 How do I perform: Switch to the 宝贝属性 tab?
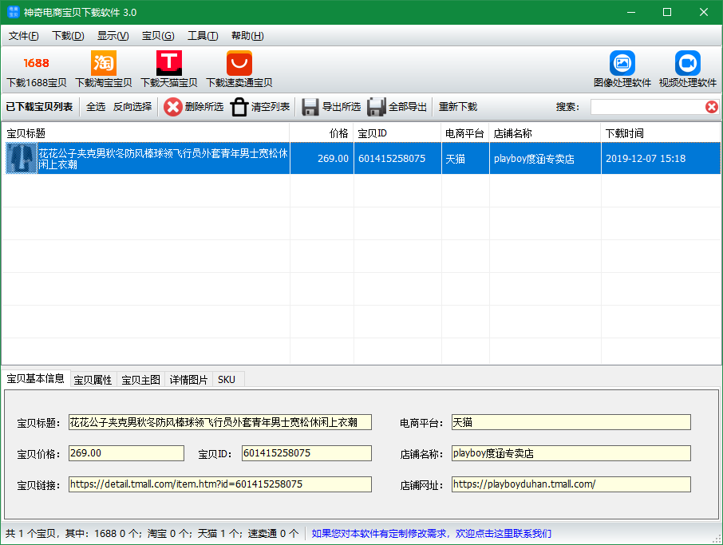[x=93, y=380]
